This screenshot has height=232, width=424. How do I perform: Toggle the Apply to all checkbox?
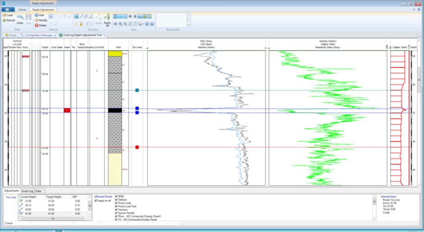pos(96,200)
